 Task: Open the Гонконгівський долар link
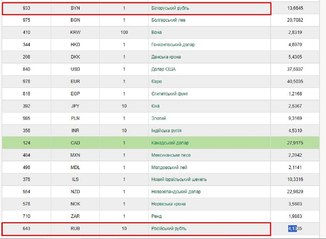pyautogui.click(x=173, y=44)
